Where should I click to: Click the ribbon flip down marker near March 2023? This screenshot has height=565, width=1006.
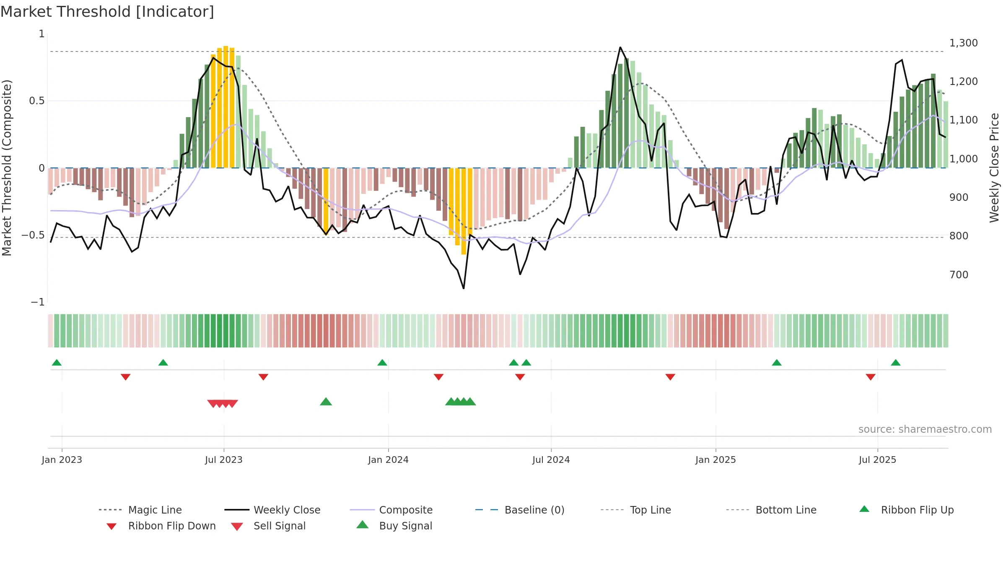click(125, 377)
